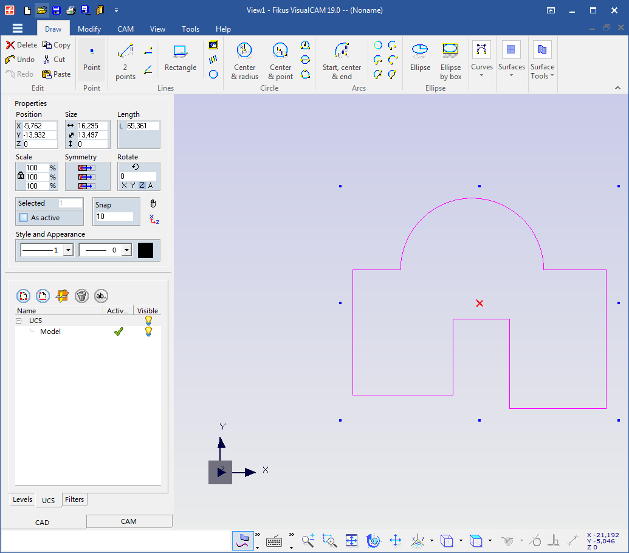Click the save icon in title bar
This screenshot has height=553, width=629.
click(56, 10)
